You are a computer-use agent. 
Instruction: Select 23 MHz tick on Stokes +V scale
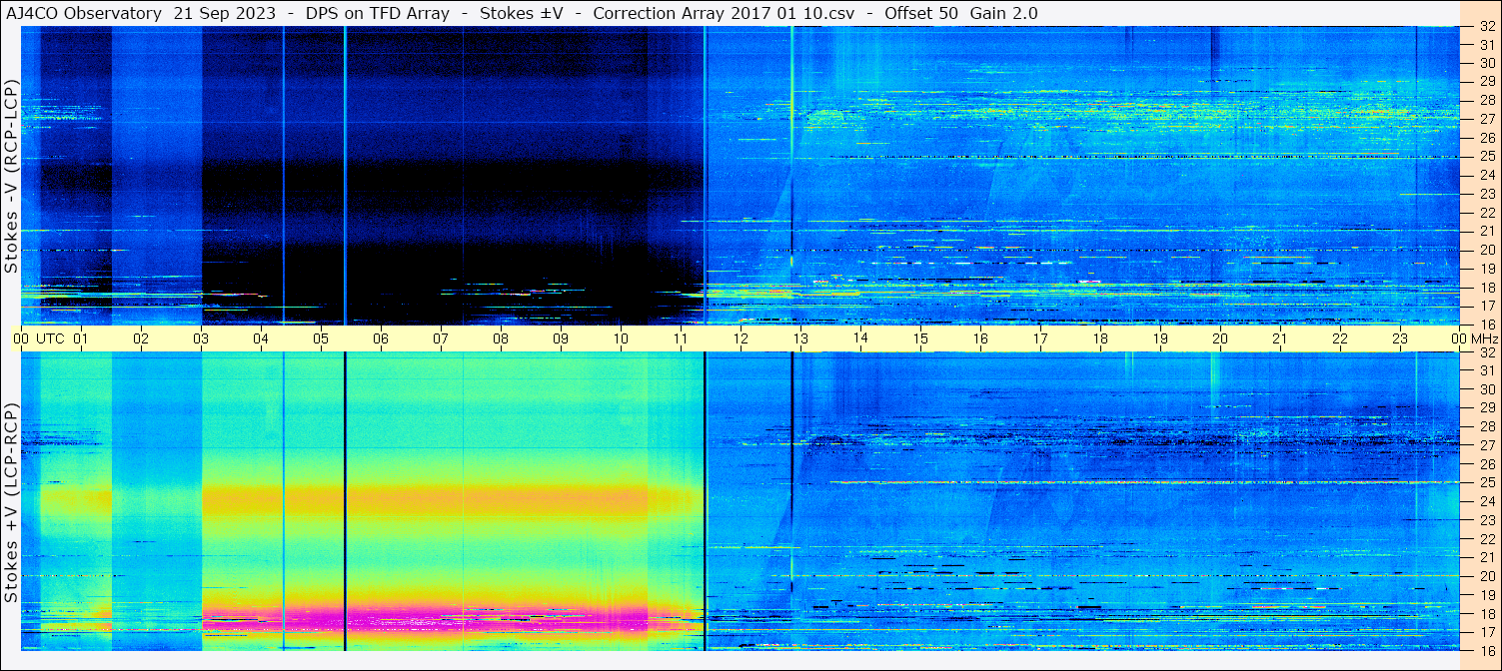[x=1486, y=520]
